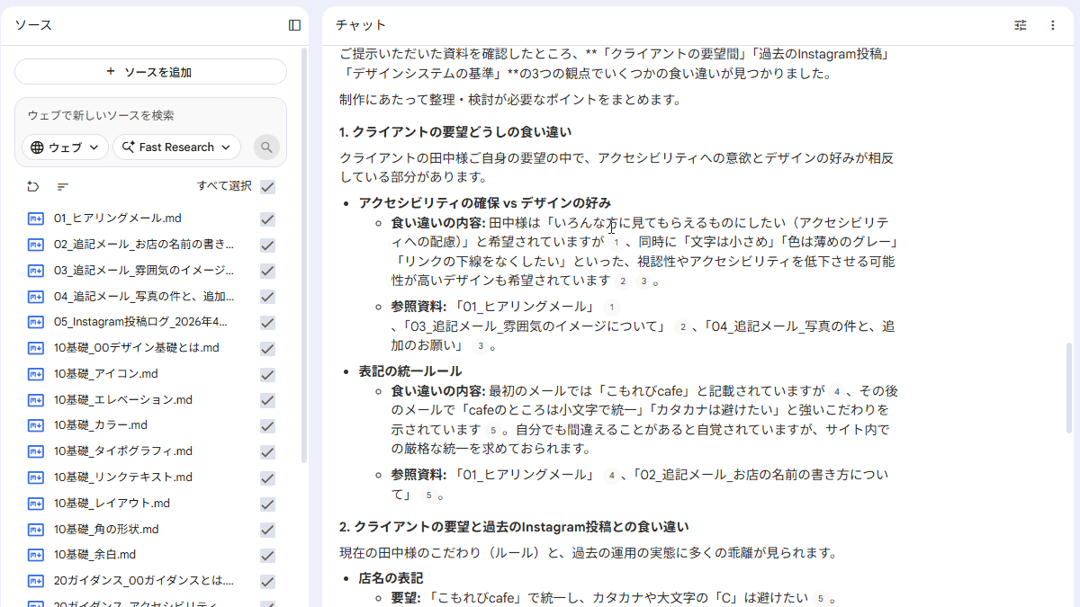Click markdown icon of 10基礎_00デザイン基礎とは.md
The image size is (1080, 607).
click(x=36, y=348)
